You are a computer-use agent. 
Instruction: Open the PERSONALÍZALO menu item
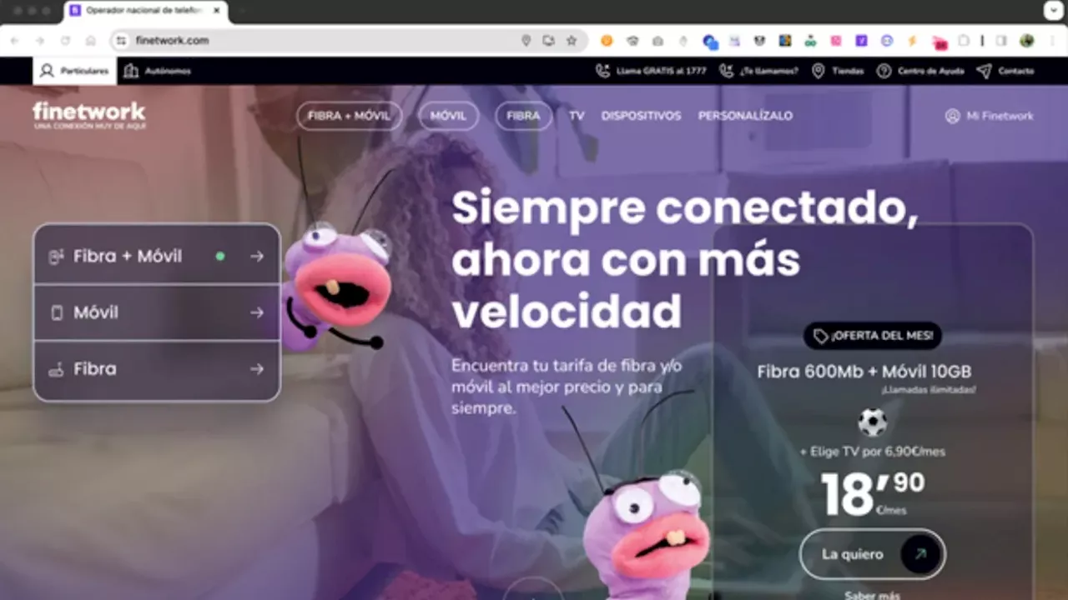click(x=745, y=116)
